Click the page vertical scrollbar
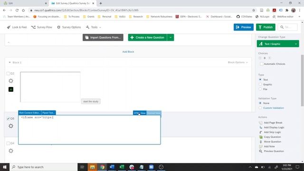Viewport: 304px width, 171px height. coord(302,80)
